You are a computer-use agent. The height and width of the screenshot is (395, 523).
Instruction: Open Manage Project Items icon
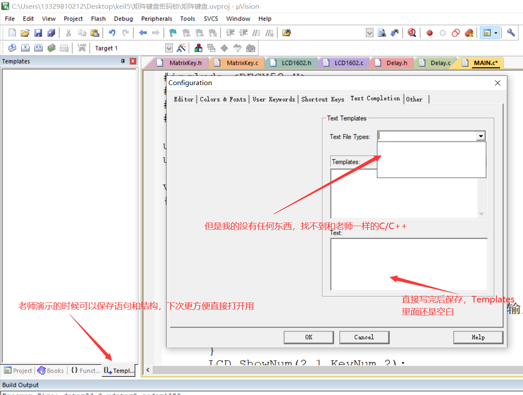pyautogui.click(x=198, y=48)
